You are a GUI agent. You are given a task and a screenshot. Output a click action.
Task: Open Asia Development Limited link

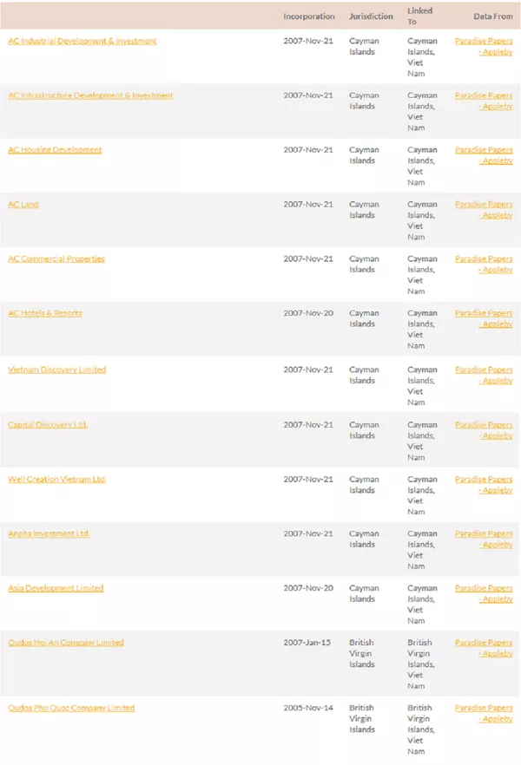56,588
